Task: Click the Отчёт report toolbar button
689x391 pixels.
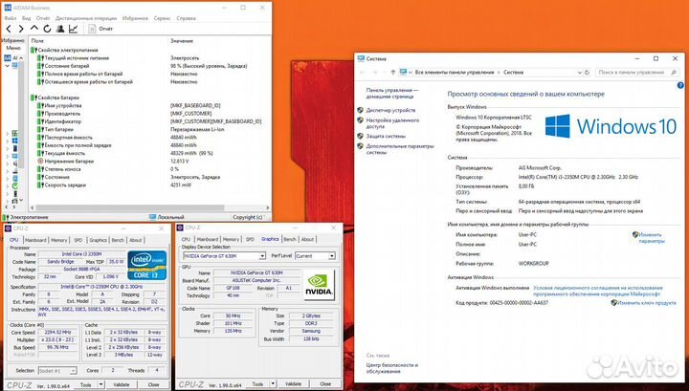Action: pos(101,29)
